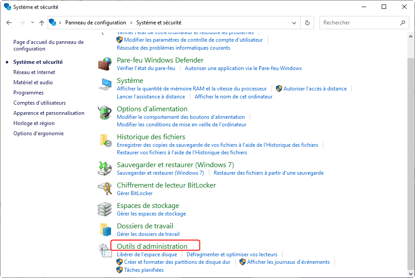Go up one level with the up arrow
415x278 pixels.
coord(42,23)
